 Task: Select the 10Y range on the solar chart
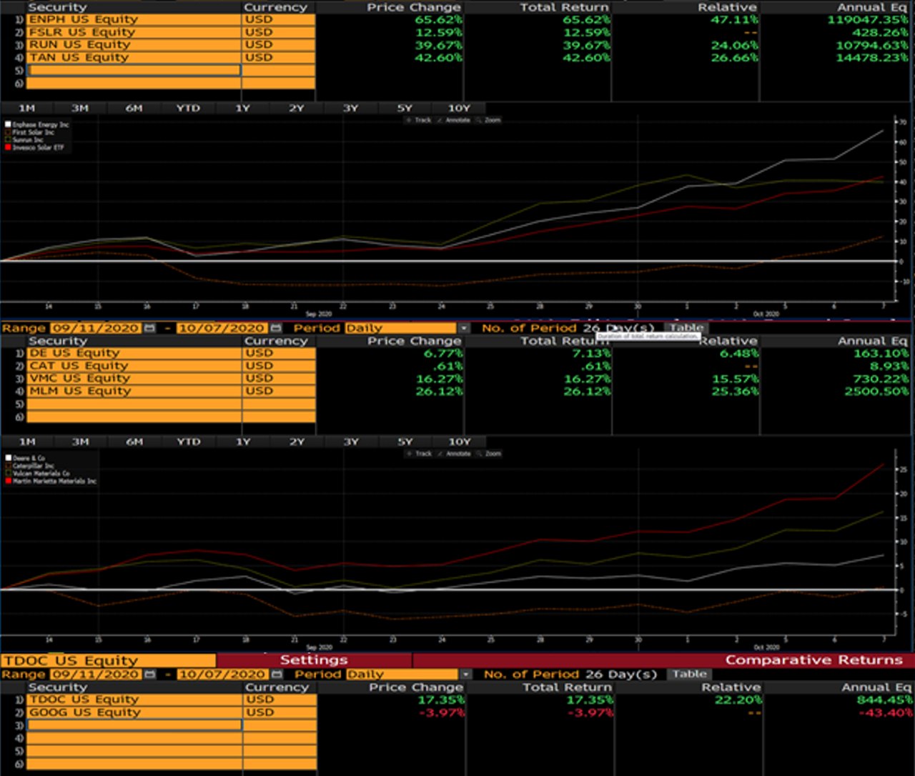(459, 108)
